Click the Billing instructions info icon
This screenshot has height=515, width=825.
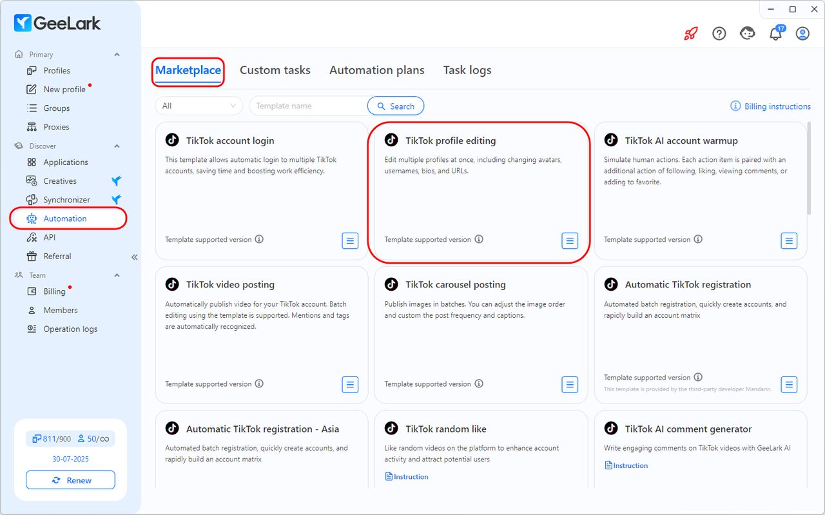pyautogui.click(x=735, y=106)
